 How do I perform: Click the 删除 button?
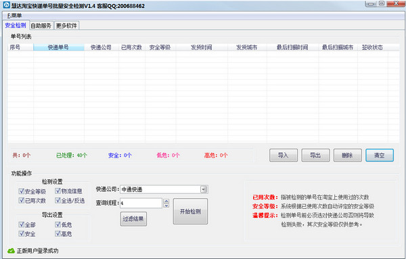(348, 156)
